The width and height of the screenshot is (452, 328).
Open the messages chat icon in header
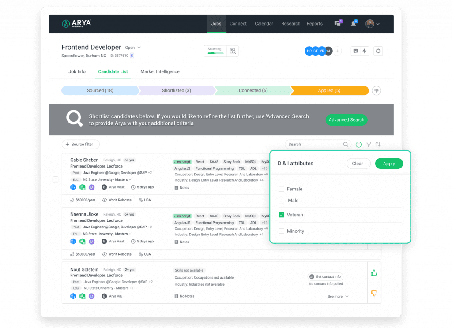pos(338,24)
